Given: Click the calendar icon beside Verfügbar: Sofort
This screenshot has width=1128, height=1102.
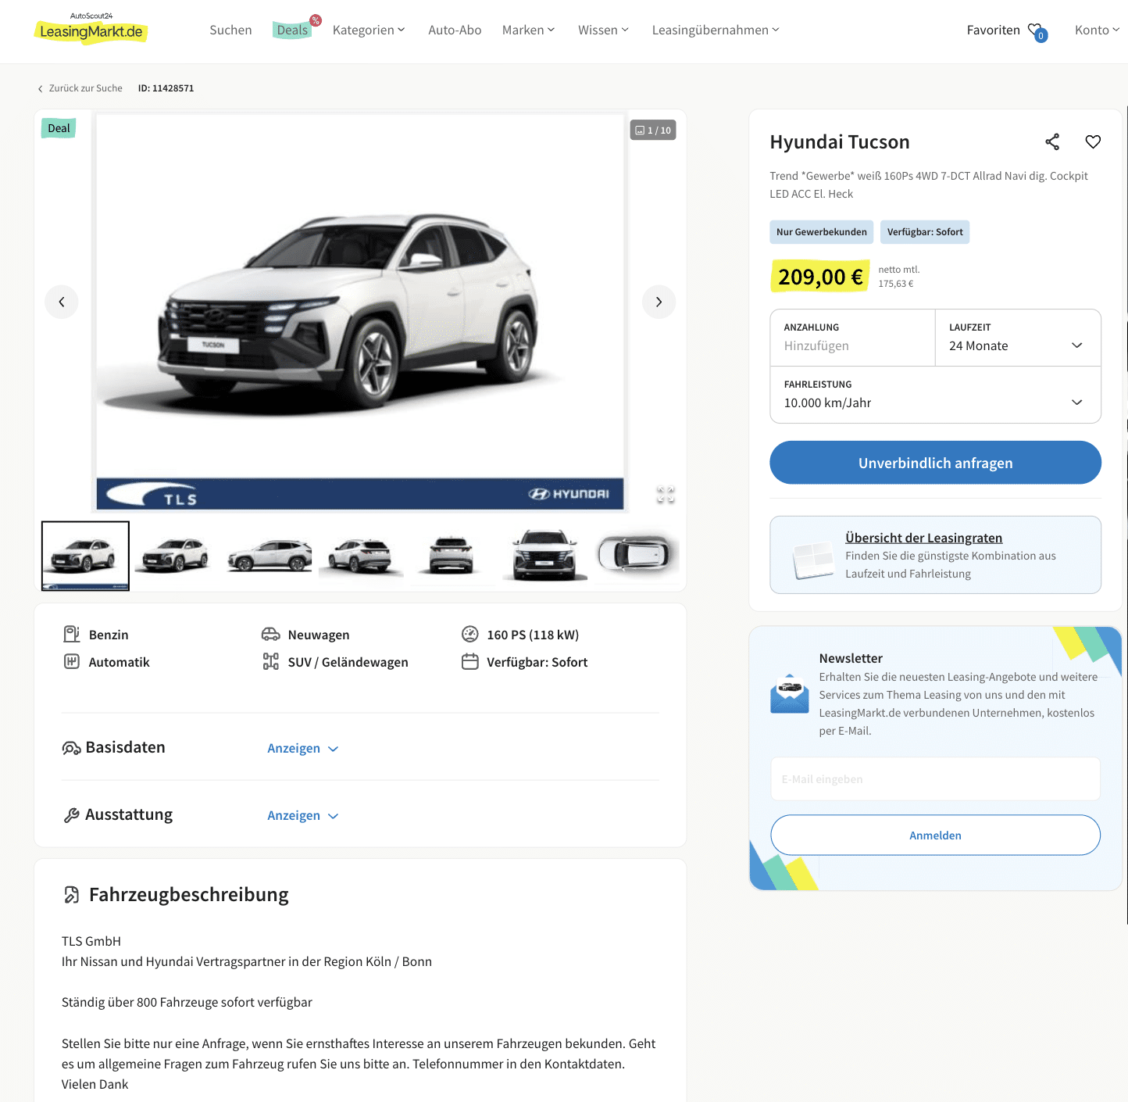Looking at the screenshot, I should pos(469,661).
